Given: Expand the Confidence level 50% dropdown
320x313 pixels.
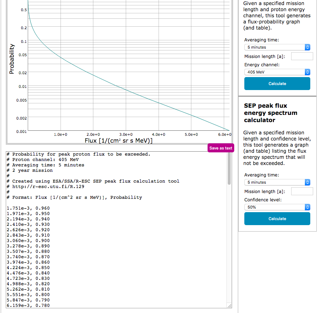Looking at the screenshot, I should 277,207.
